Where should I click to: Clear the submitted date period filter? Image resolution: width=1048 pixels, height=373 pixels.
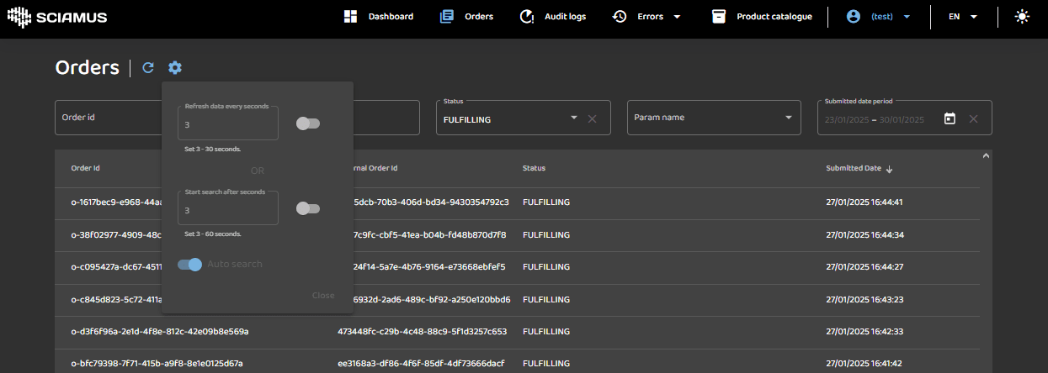973,118
